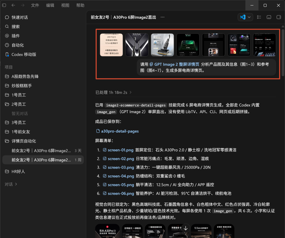This screenshot has height=238, width=285.
Task: Open screen-05.png file link
Action: 118,184
